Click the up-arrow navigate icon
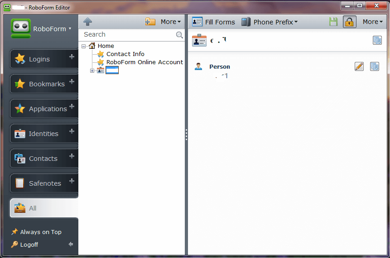Viewport: 390px width, 258px height. pyautogui.click(x=88, y=22)
